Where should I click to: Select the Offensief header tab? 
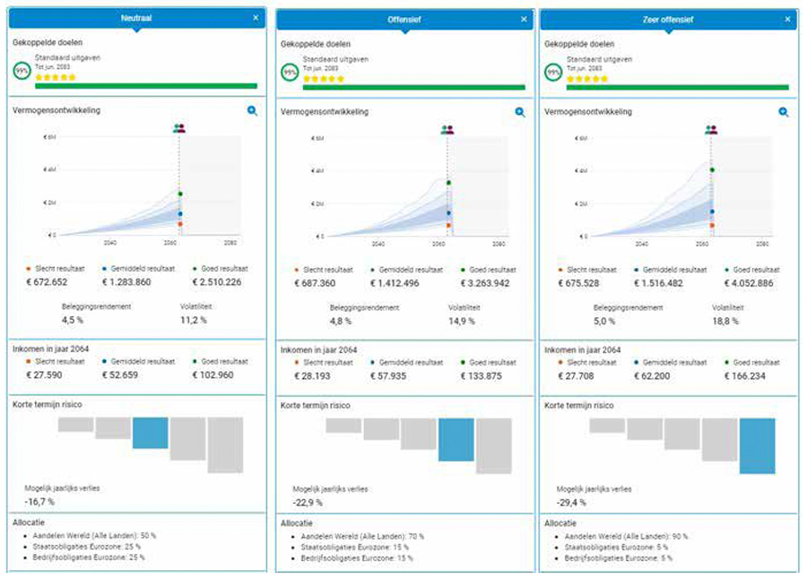pyautogui.click(x=403, y=19)
